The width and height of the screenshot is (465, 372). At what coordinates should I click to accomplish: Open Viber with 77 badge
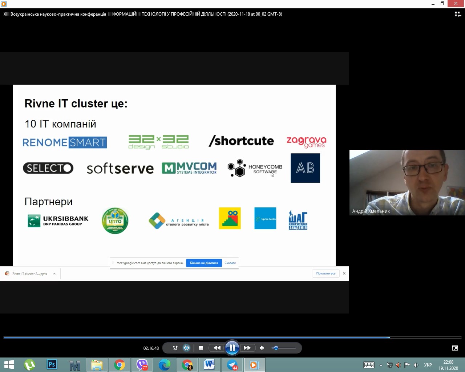(x=142, y=365)
